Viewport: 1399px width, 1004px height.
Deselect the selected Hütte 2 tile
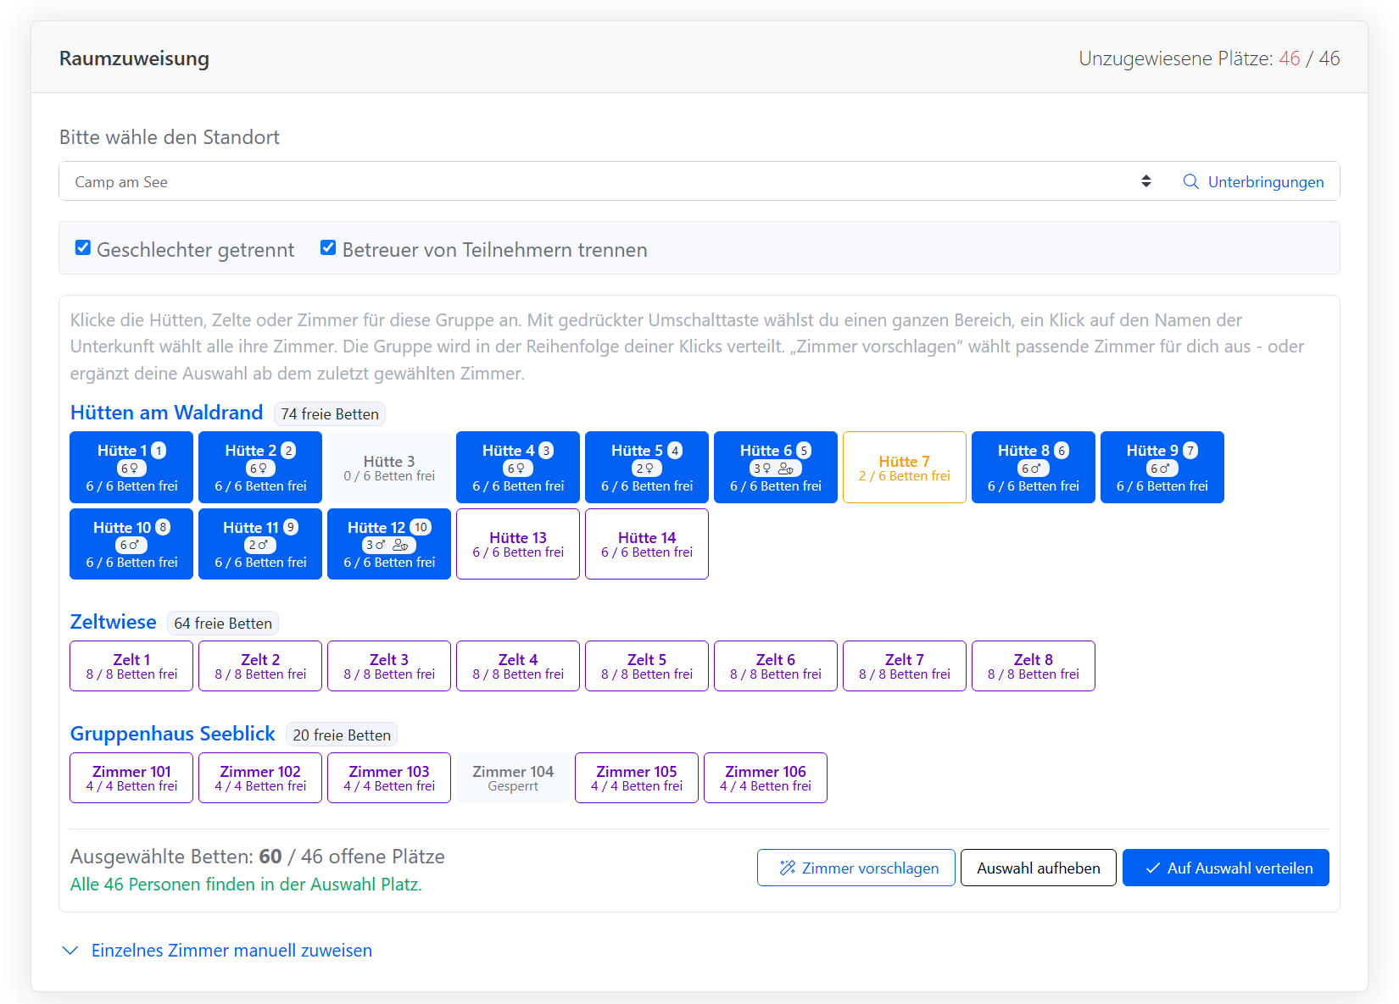click(260, 468)
